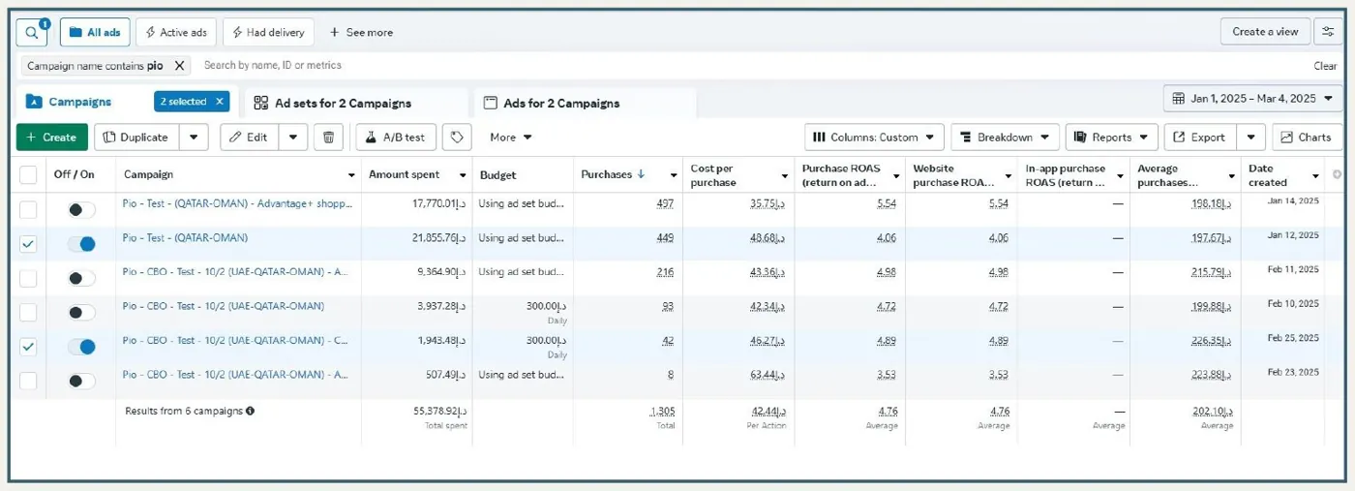
Task: Disable the toggle for campaign created Feb 25, 2025
Action: pos(81,347)
